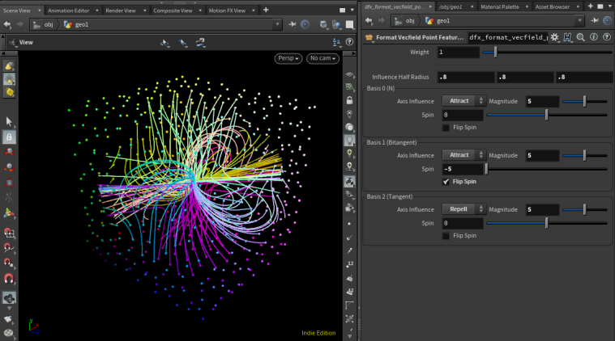This screenshot has height=341, width=615.
Task: Click the pin icon in parameter path bar
Action: [x=594, y=20]
